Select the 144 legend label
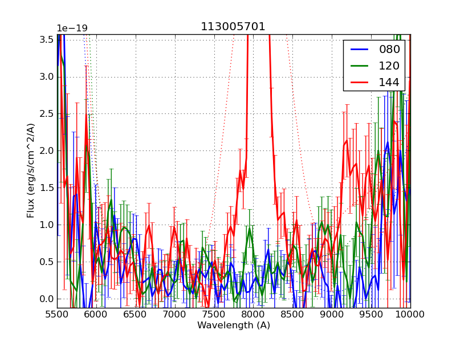456x342 pixels. click(389, 83)
